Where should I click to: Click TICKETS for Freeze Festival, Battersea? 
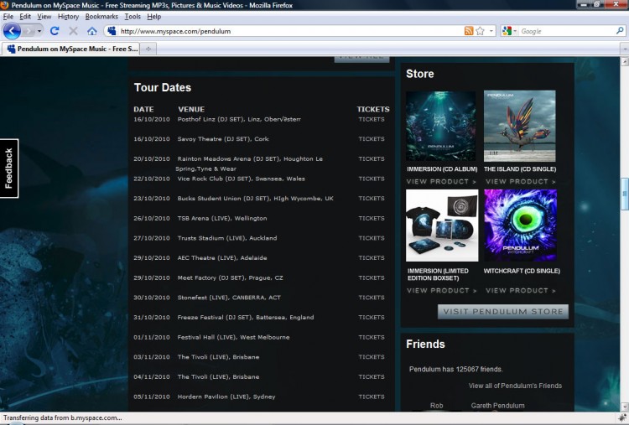pyautogui.click(x=372, y=317)
